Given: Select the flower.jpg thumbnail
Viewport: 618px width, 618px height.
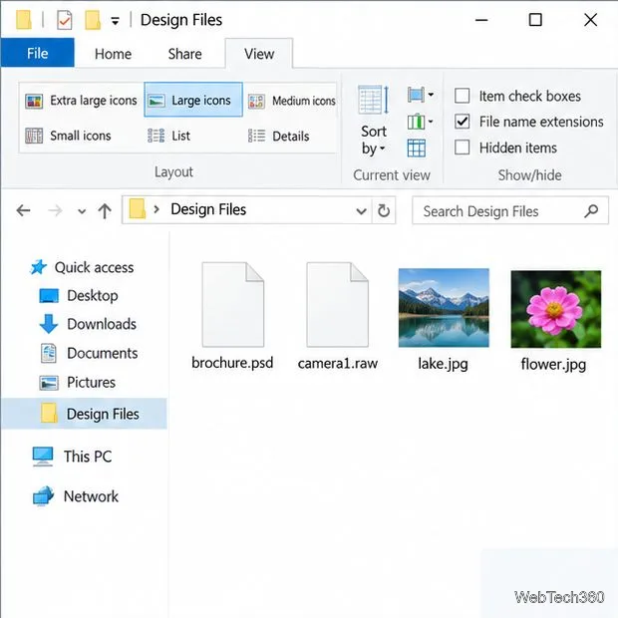Looking at the screenshot, I should (x=556, y=309).
